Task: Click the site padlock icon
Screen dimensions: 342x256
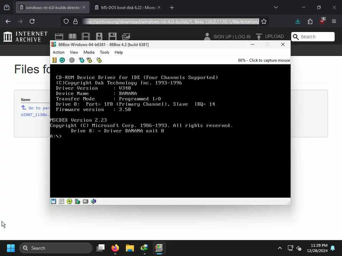Action: point(75,21)
